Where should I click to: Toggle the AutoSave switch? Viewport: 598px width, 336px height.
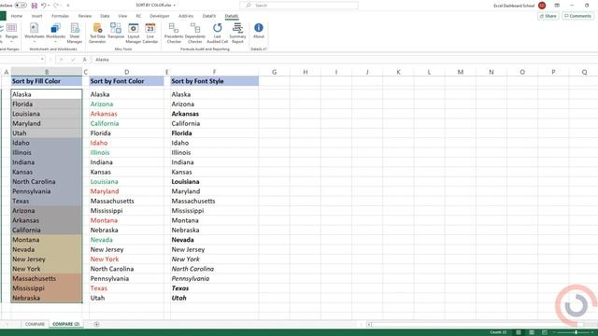pos(21,6)
